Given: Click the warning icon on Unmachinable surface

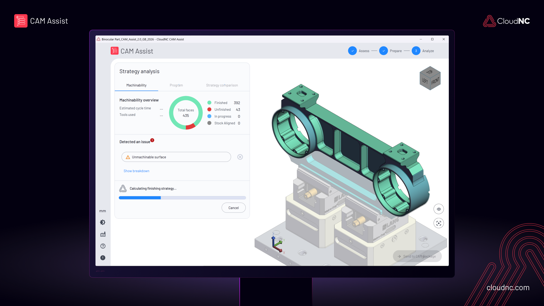Looking at the screenshot, I should (x=127, y=157).
